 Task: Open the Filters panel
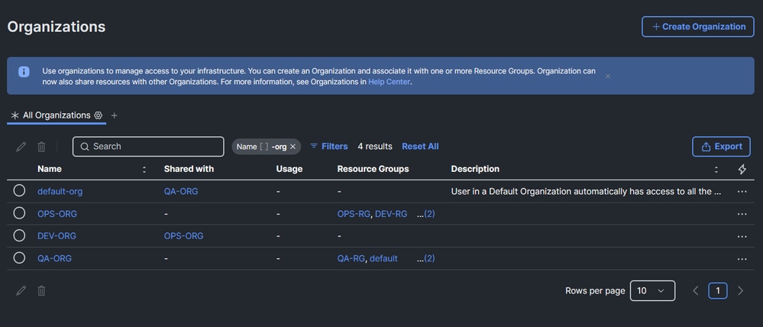(x=329, y=146)
